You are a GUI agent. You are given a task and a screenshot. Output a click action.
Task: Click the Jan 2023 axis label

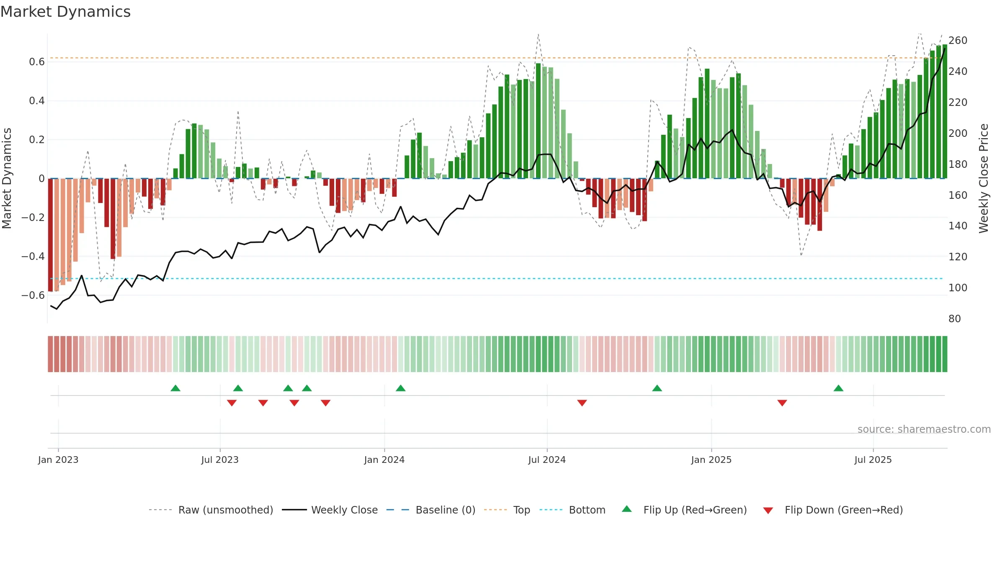[58, 460]
